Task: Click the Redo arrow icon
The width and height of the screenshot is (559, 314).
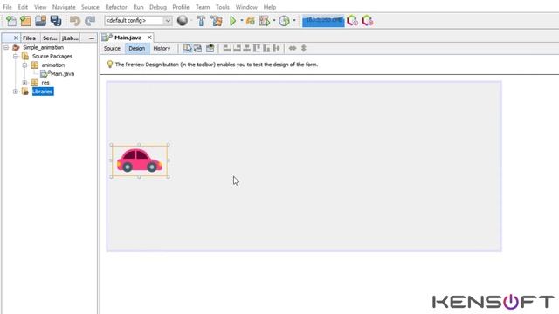Action: tap(90, 21)
